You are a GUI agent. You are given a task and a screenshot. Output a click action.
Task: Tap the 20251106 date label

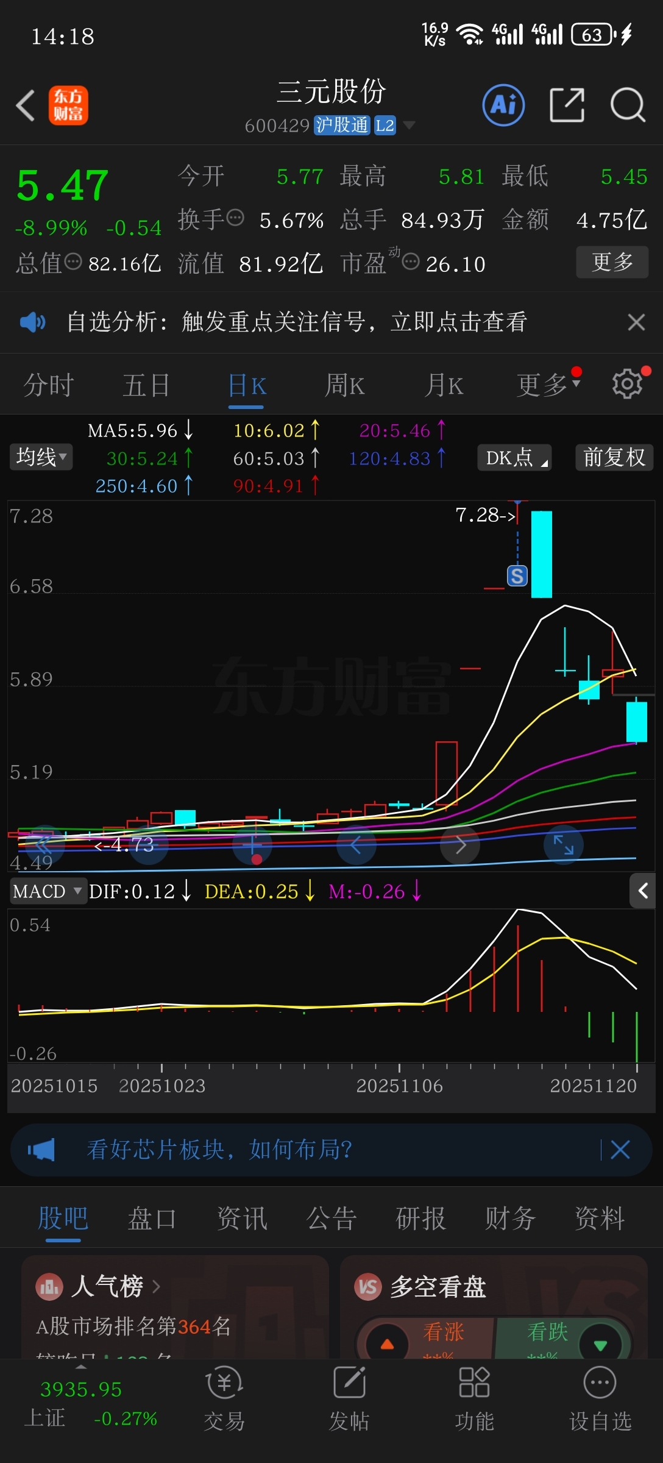point(399,1086)
